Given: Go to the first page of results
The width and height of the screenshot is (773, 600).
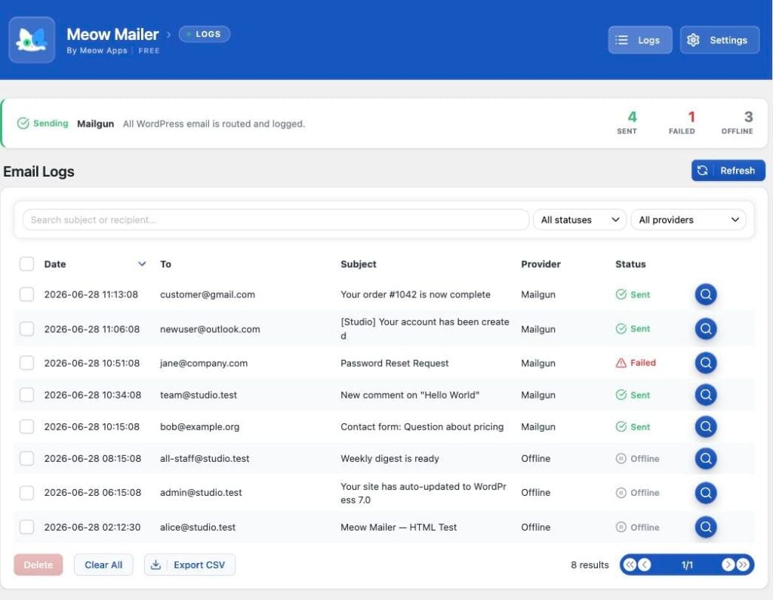Looking at the screenshot, I should pyautogui.click(x=630, y=565).
